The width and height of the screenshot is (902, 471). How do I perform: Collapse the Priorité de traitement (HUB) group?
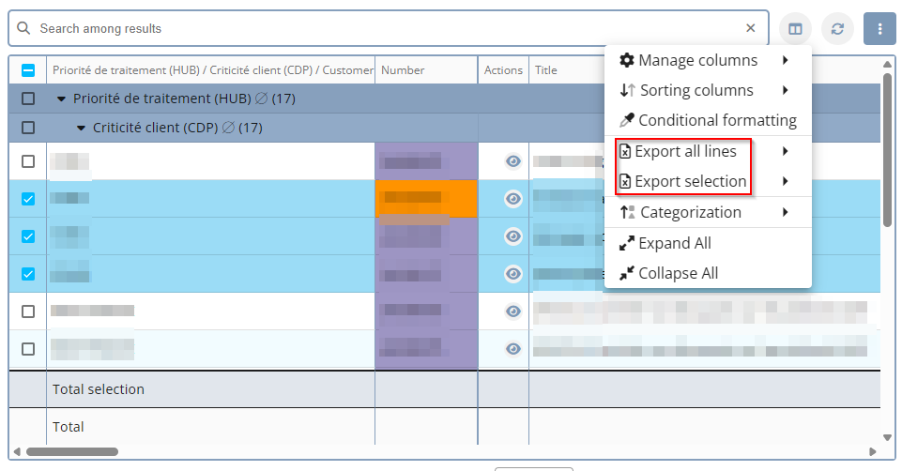(x=62, y=99)
